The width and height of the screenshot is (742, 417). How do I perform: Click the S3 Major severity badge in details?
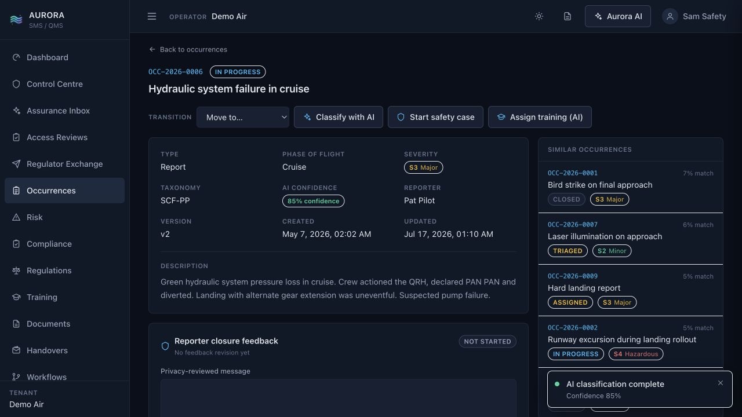coord(423,167)
